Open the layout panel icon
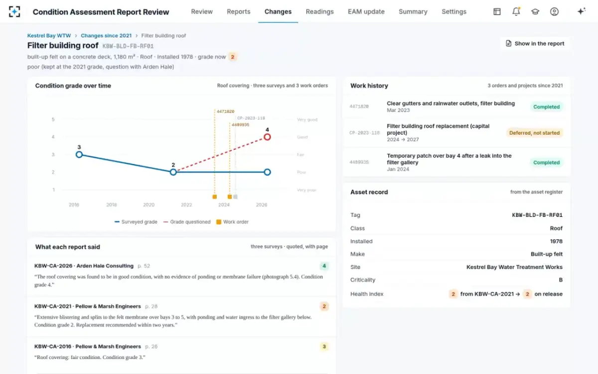Viewport: 598px width, 374px height. click(497, 11)
